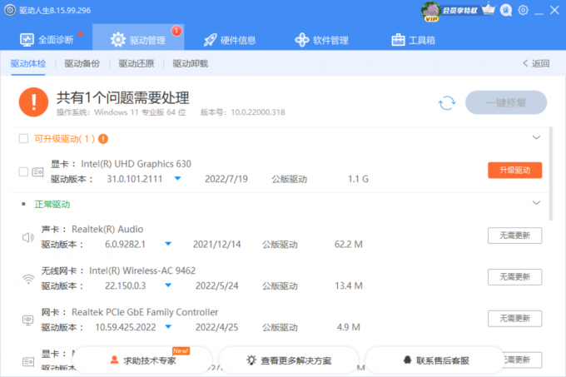Go to the 软件管理 tab
The width and height of the screenshot is (566, 377).
coord(321,40)
